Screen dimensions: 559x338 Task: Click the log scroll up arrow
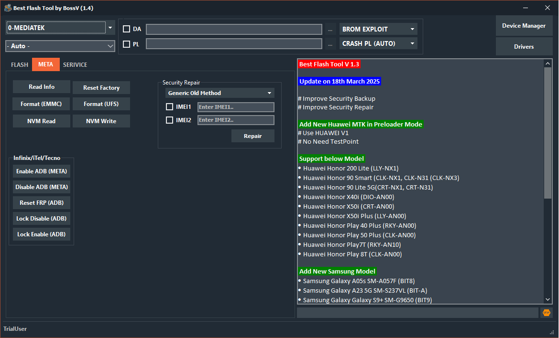(x=548, y=63)
